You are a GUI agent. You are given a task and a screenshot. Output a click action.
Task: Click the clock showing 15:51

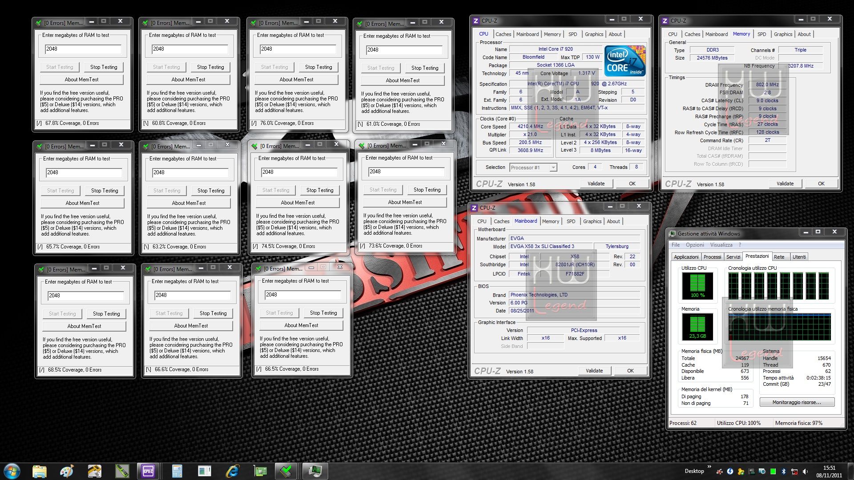(829, 468)
